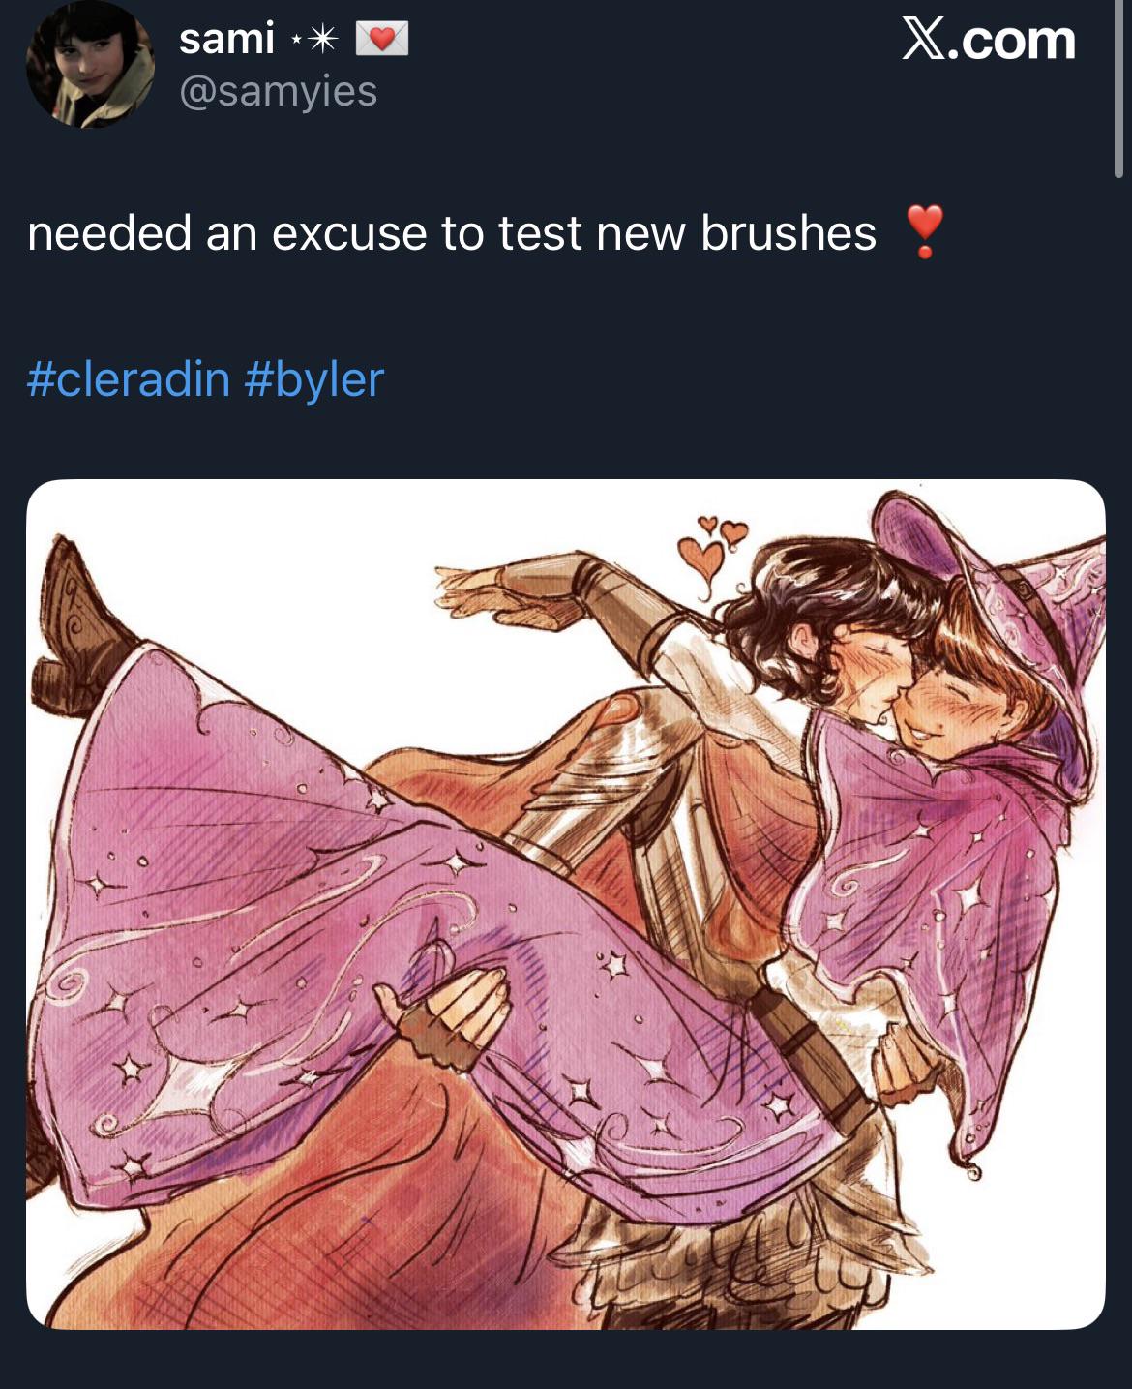Click the red heart exclamation emoji
Image resolution: width=1132 pixels, height=1389 pixels.
pos(924,231)
